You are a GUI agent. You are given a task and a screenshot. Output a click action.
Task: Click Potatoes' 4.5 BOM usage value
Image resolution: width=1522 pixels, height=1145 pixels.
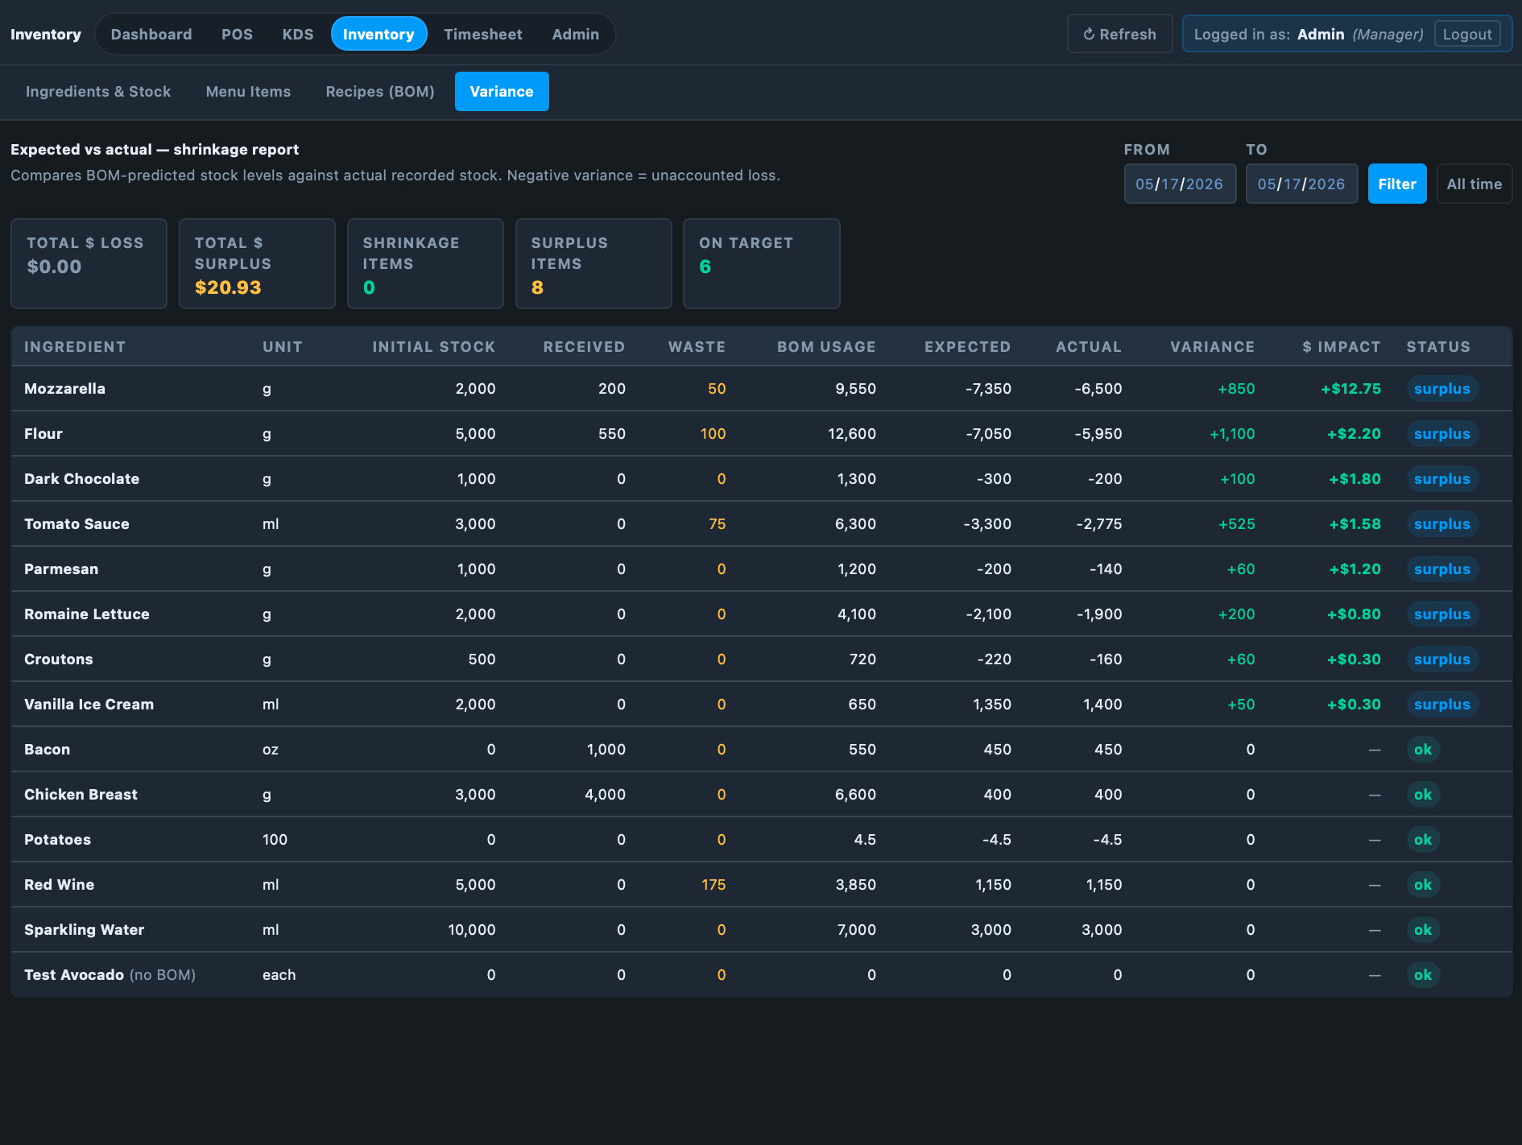point(865,839)
